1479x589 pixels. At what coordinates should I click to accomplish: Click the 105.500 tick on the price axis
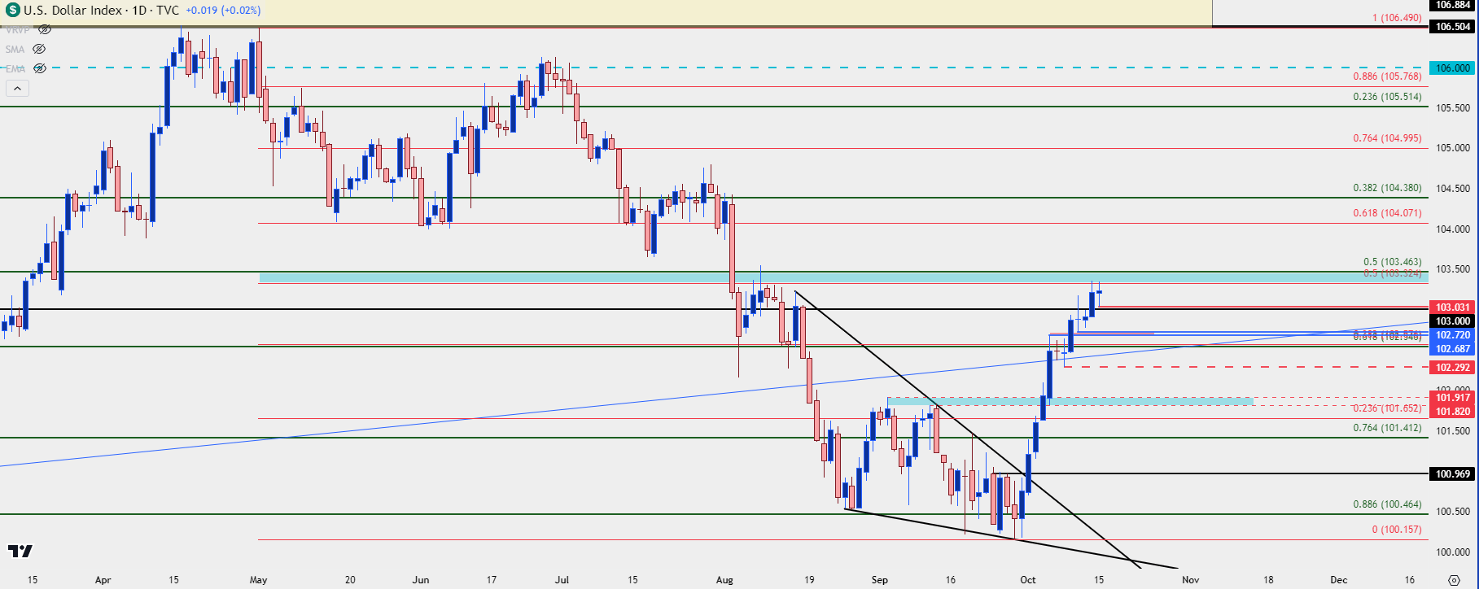point(1453,107)
